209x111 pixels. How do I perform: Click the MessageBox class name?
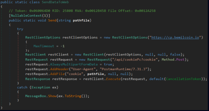[x=35, y=96]
